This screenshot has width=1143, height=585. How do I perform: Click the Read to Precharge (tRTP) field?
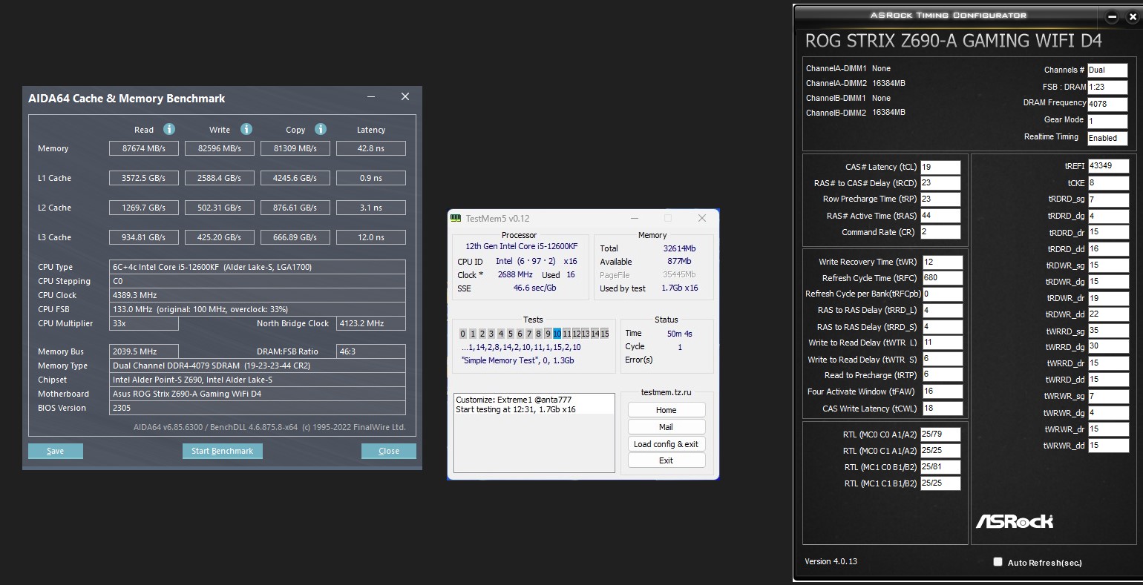point(943,375)
